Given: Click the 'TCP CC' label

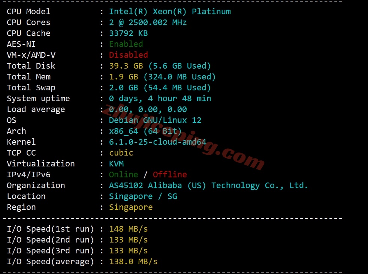Looking at the screenshot, I should pyautogui.click(x=21, y=153).
